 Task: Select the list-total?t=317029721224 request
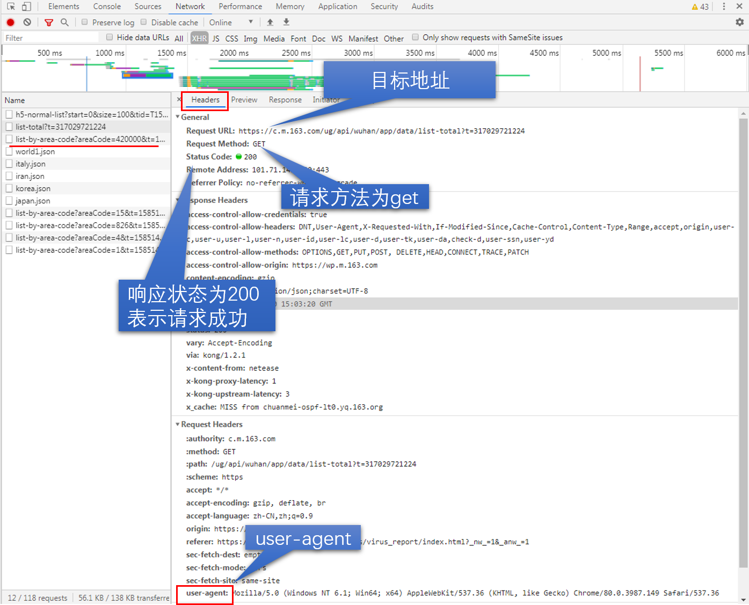86,127
